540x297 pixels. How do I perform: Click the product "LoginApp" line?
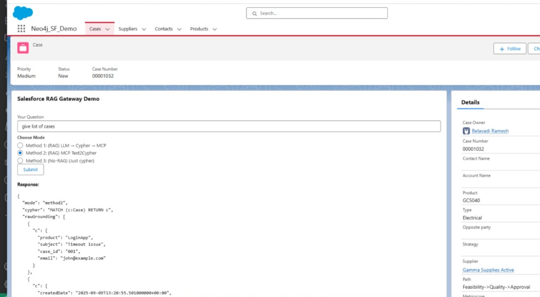[x=65, y=238]
